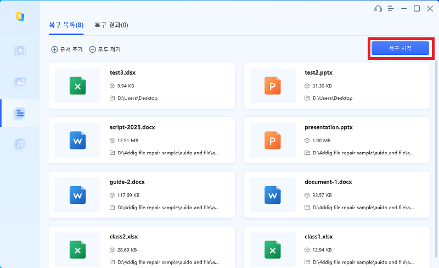
Task: Click the folder path under script-2023.docx
Action: click(x=168, y=153)
